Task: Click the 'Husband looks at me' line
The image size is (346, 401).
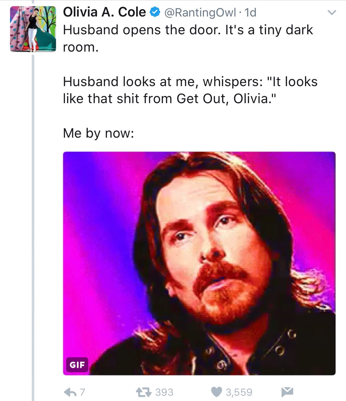Action: click(x=190, y=82)
